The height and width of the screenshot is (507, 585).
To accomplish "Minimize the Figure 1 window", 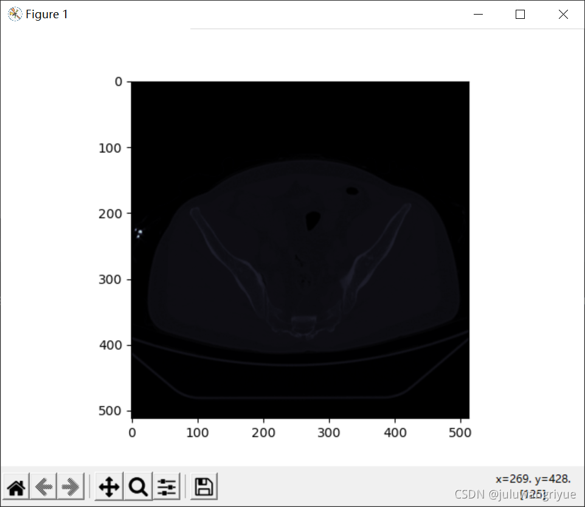I will pos(478,14).
